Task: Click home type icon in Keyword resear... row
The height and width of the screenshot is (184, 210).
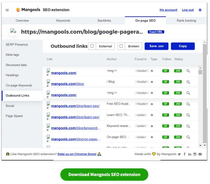Action: coord(152,126)
